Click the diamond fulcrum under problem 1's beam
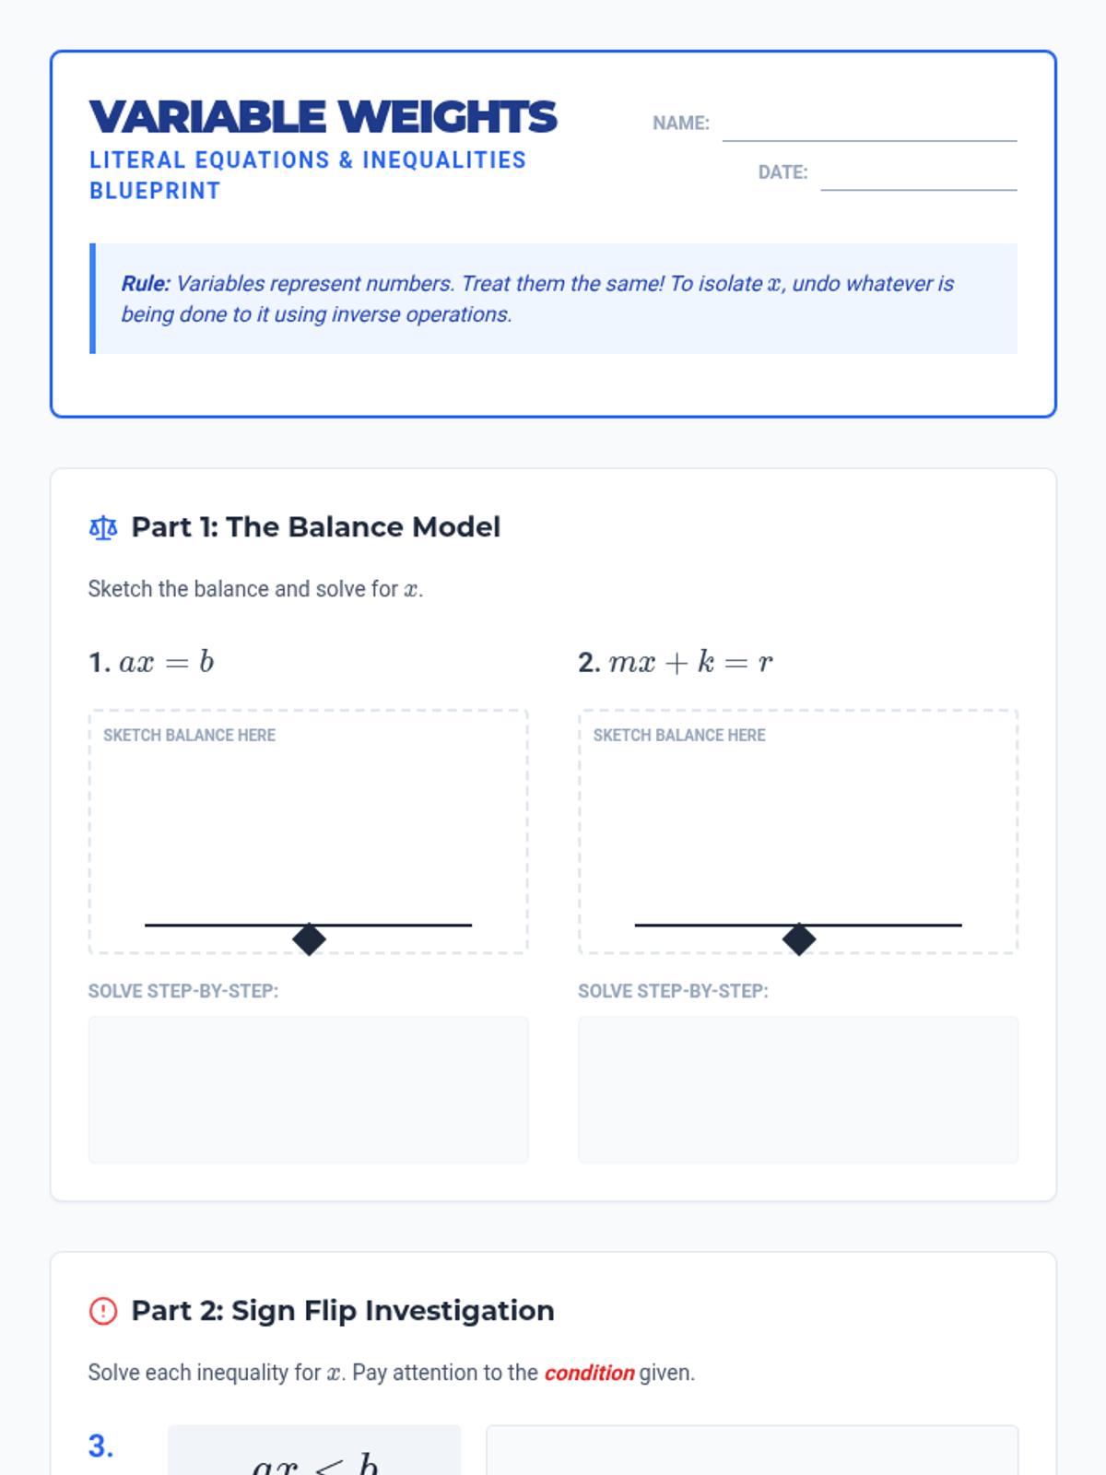This screenshot has width=1106, height=1475. coord(309,939)
